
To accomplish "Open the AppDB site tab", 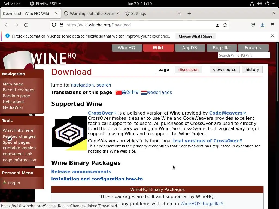I will (190, 48).
